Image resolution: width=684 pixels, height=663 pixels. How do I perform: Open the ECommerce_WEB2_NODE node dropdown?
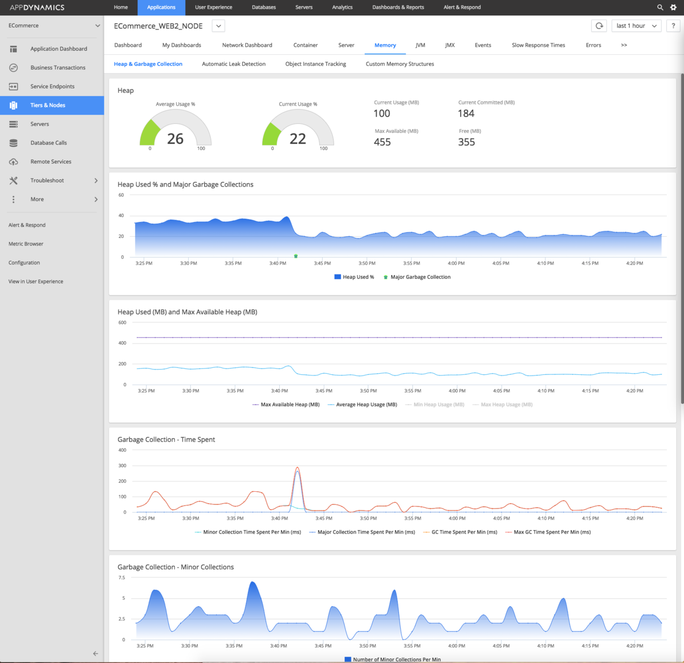tap(218, 26)
